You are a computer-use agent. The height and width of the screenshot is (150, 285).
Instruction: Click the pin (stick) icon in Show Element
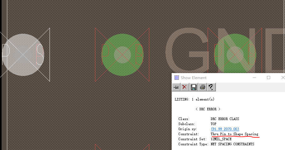point(176,87)
